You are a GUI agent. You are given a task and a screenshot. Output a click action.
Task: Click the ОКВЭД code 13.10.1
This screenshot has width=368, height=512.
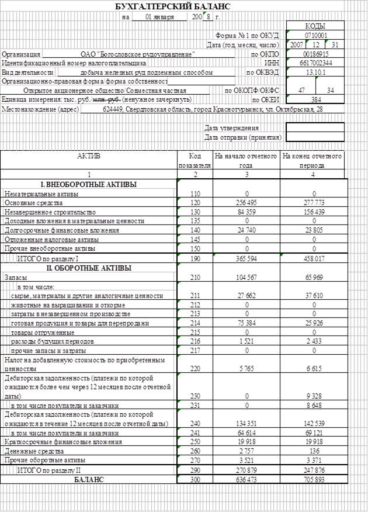coord(315,72)
